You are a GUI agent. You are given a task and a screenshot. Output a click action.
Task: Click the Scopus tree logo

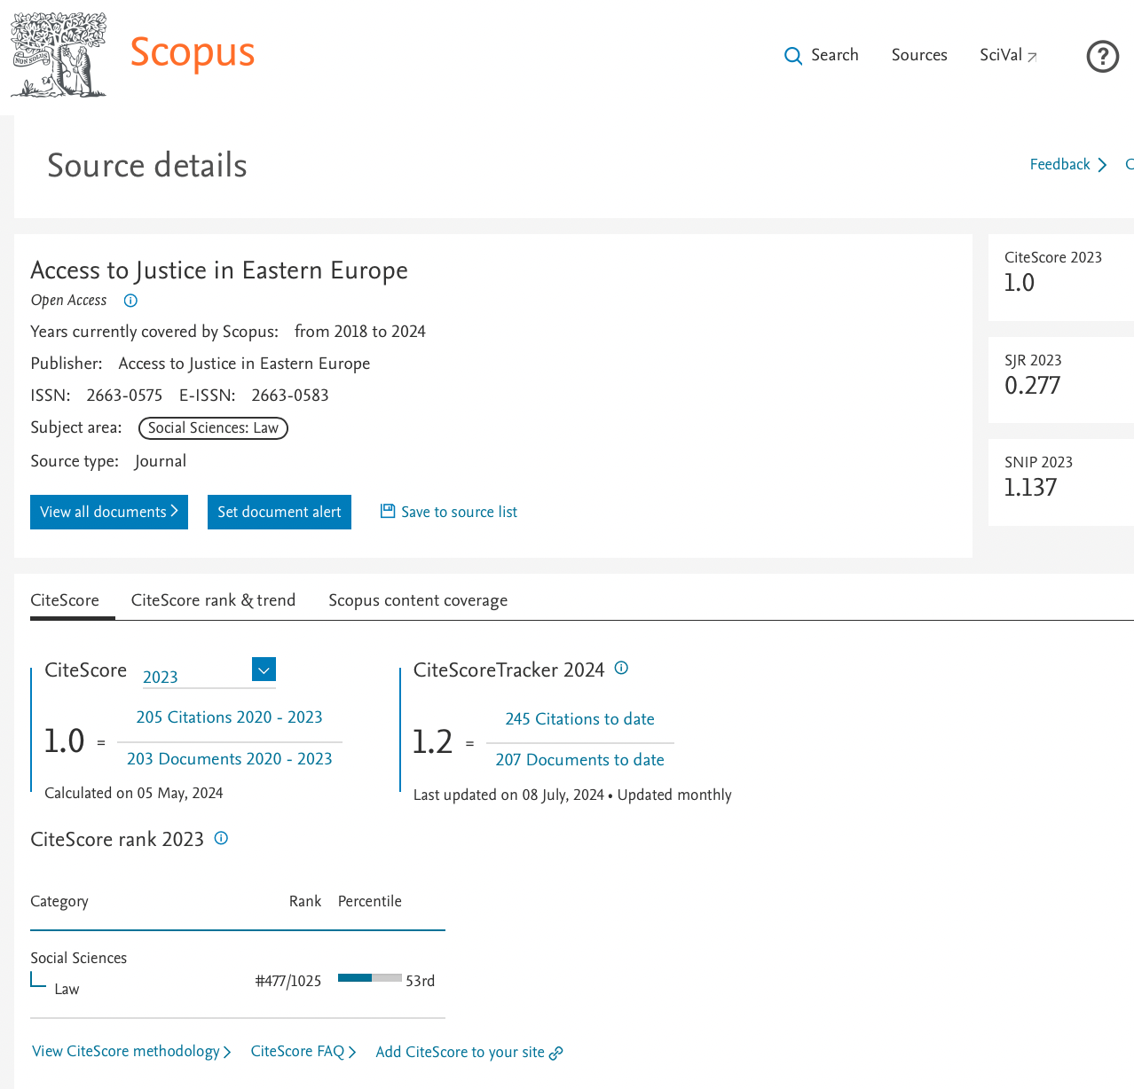pyautogui.click(x=58, y=54)
